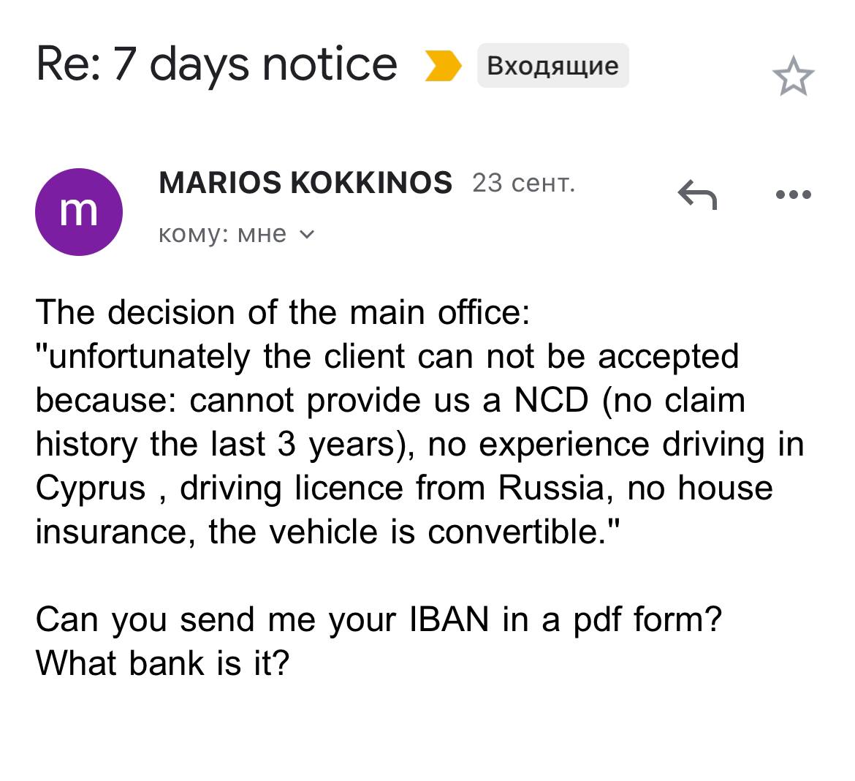Tap the purple sender avatar

click(x=79, y=212)
